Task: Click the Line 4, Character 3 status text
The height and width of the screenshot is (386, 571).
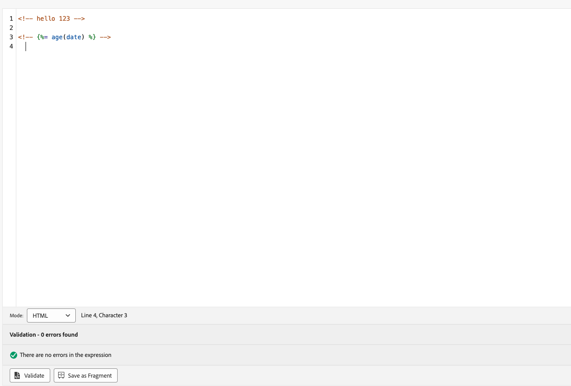Action: (x=104, y=315)
